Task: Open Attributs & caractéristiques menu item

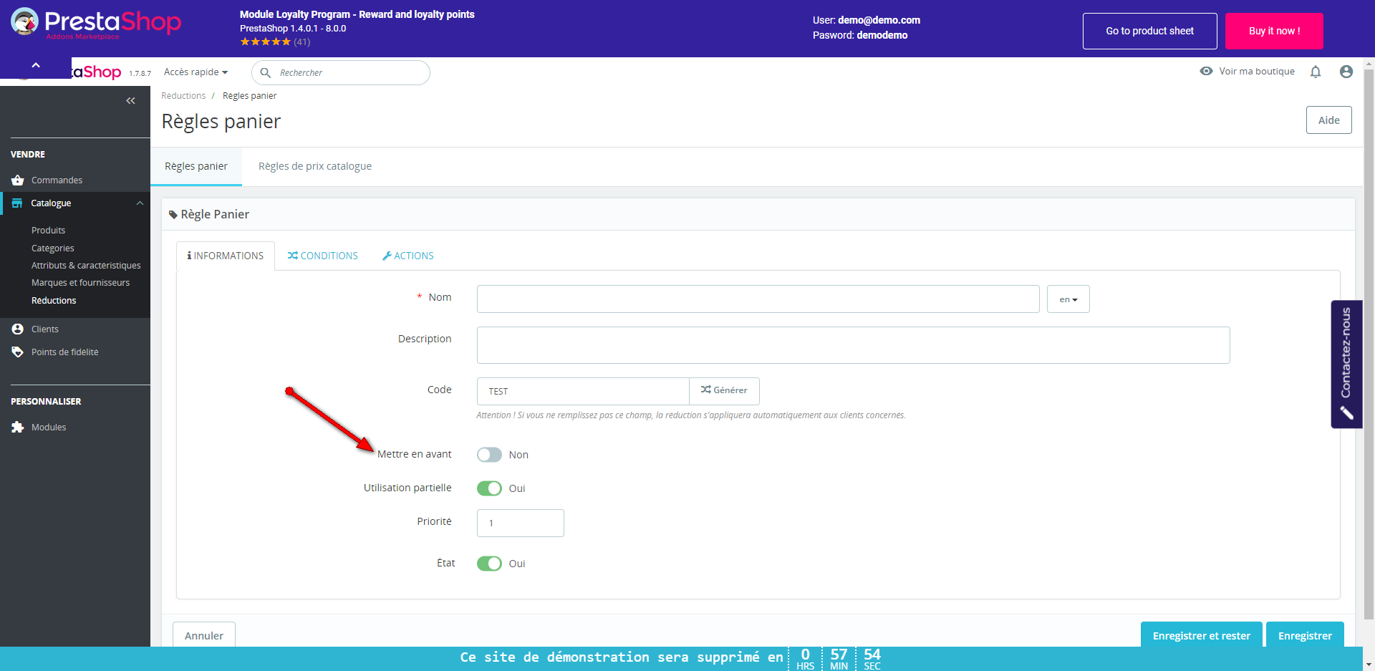Action: (x=86, y=265)
